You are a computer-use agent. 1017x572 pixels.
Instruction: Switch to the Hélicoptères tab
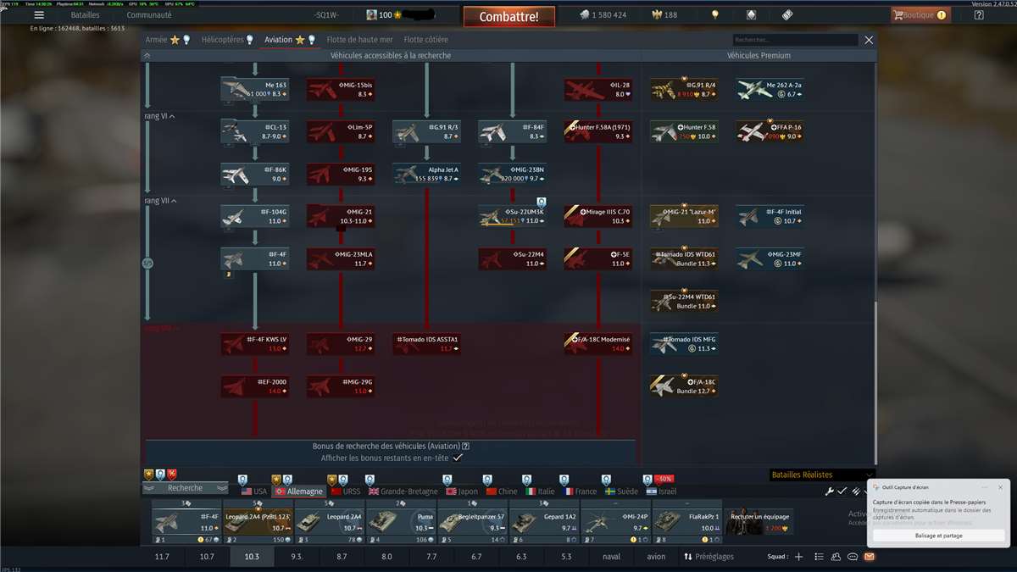(x=227, y=40)
